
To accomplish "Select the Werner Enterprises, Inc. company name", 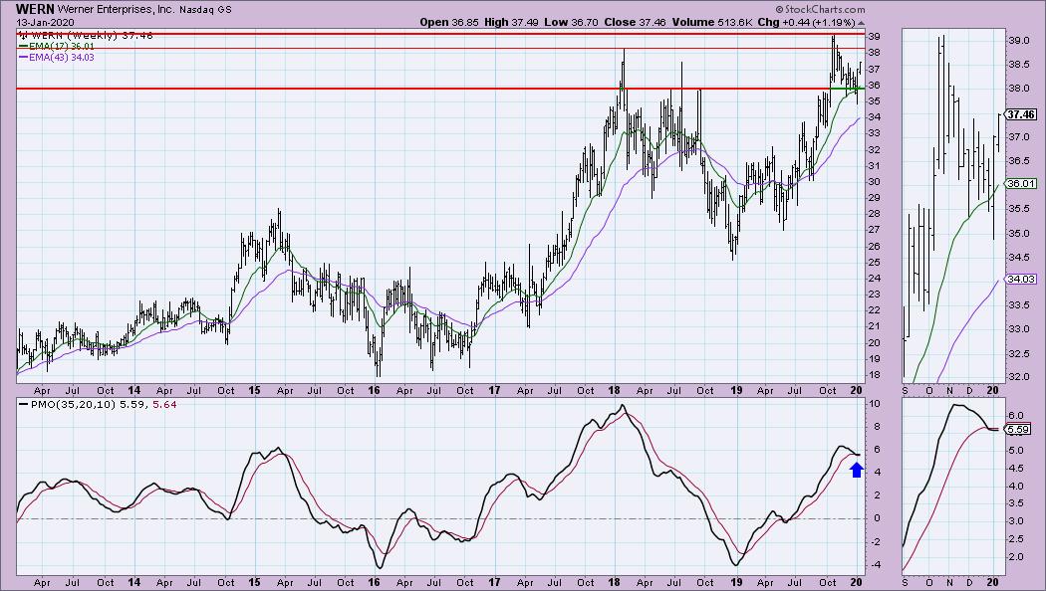I will (x=117, y=10).
